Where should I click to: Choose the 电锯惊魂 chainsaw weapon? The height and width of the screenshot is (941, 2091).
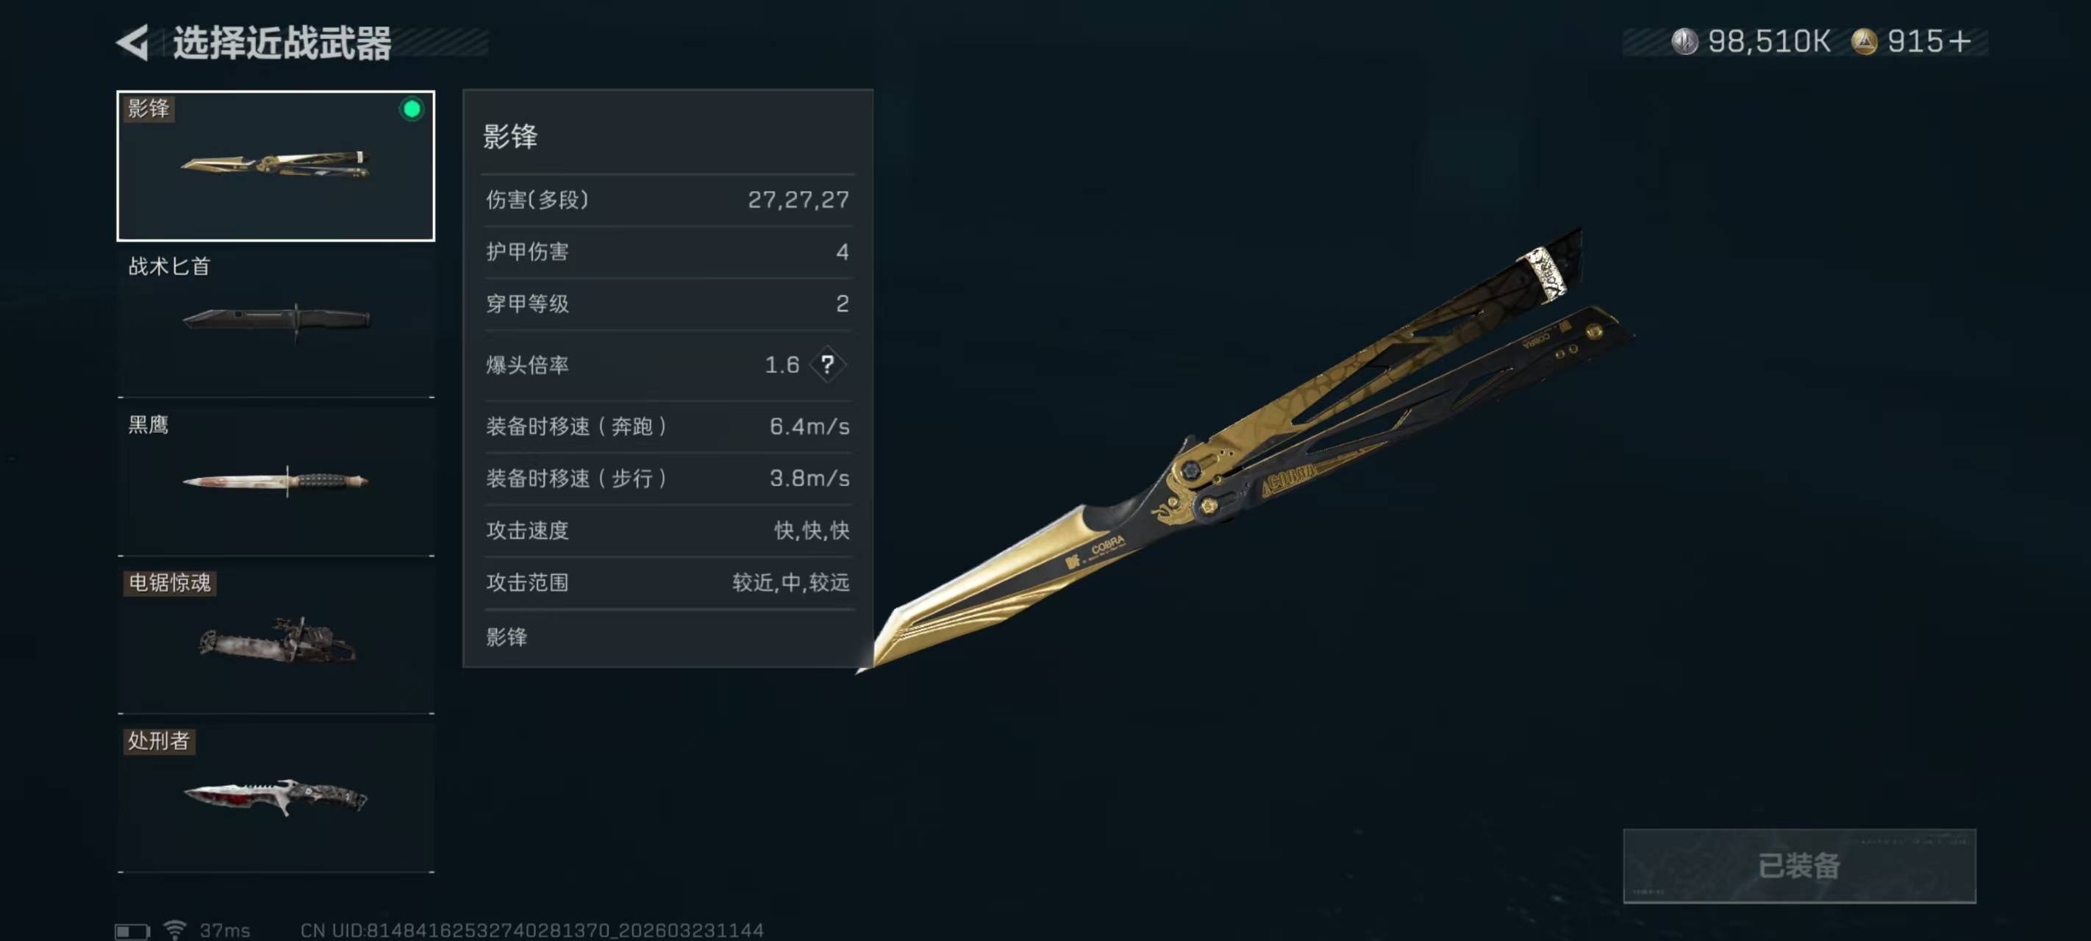(x=276, y=640)
